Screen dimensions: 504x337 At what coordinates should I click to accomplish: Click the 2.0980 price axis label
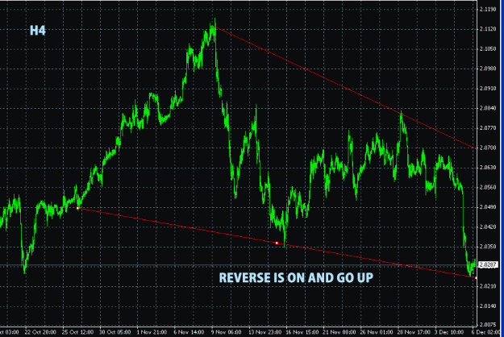tap(488, 69)
